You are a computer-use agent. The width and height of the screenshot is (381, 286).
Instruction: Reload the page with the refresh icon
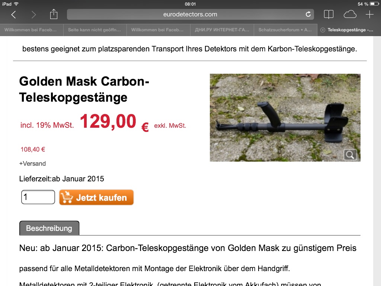click(x=308, y=15)
